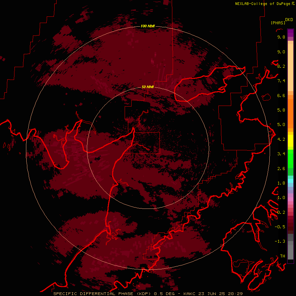This screenshot has width=296, height=296.
Task: Click the -0.5 value on the scale
Action: click(x=280, y=227)
